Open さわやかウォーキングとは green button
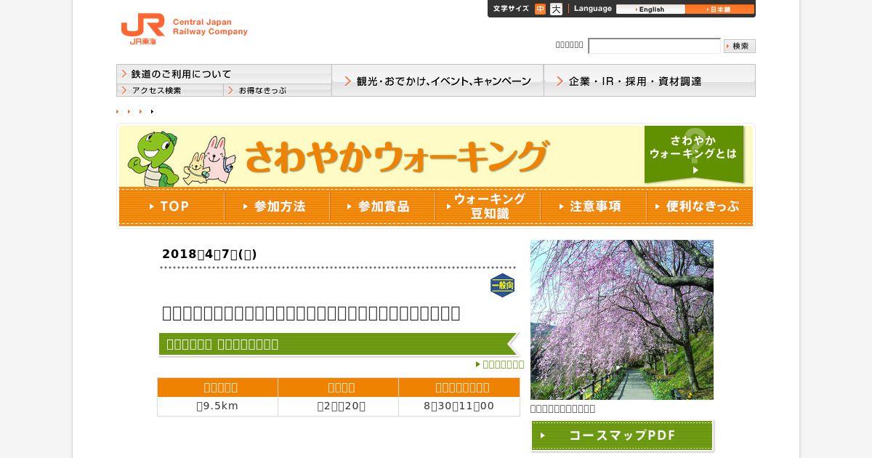 pyautogui.click(x=694, y=155)
